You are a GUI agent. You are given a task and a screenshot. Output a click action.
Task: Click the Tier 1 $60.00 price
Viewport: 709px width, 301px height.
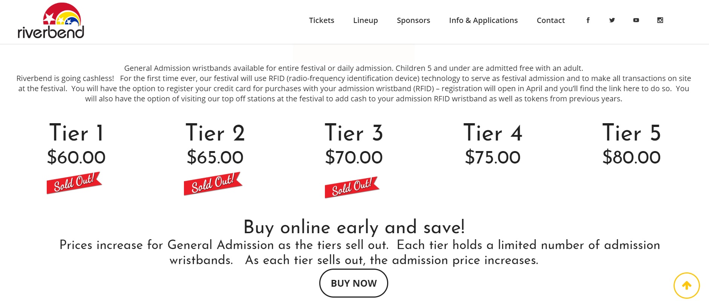tap(76, 157)
